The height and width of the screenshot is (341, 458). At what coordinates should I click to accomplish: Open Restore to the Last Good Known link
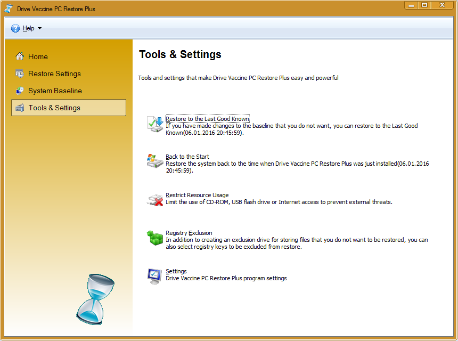click(x=207, y=119)
